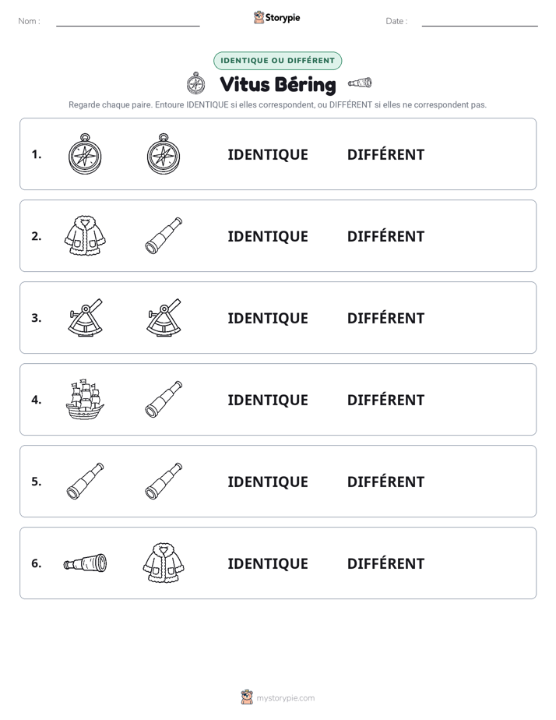Image resolution: width=556 pixels, height=720 pixels.
Task: Click the Nom input line
Action: (x=128, y=21)
